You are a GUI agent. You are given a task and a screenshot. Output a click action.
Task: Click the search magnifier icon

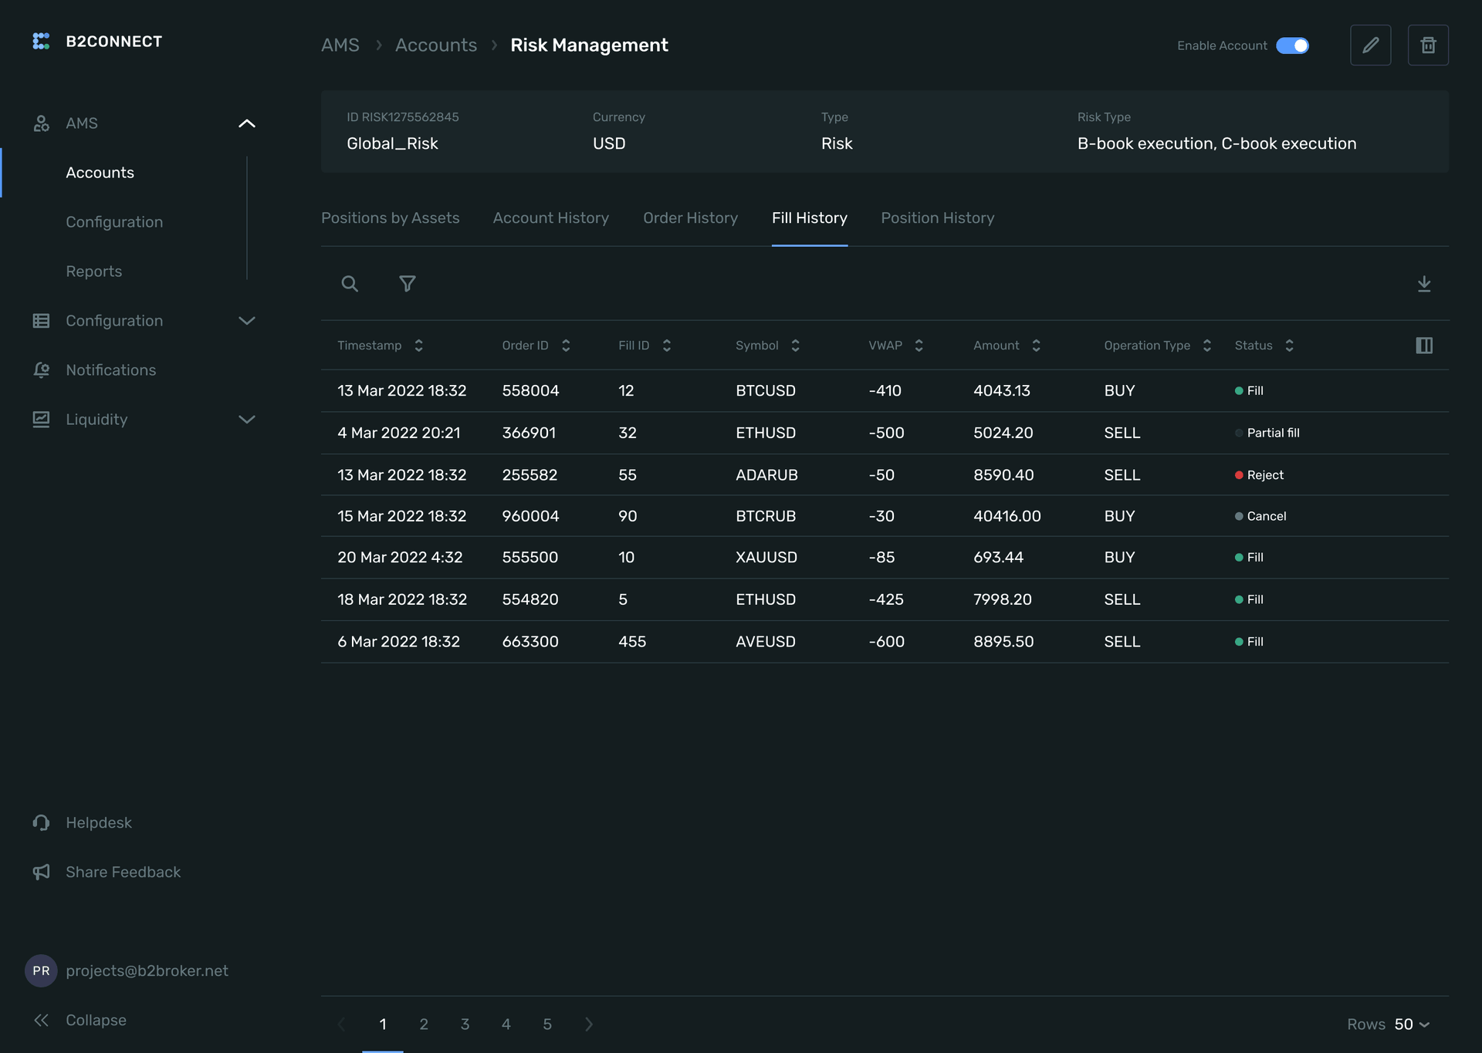pyautogui.click(x=350, y=284)
